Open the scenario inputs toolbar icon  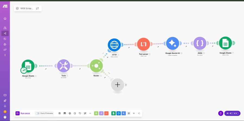tap(65, 113)
